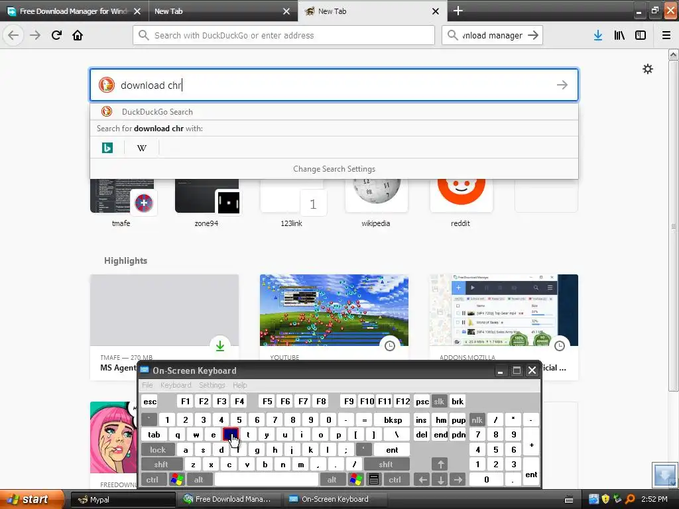Reload the current page

click(x=57, y=35)
